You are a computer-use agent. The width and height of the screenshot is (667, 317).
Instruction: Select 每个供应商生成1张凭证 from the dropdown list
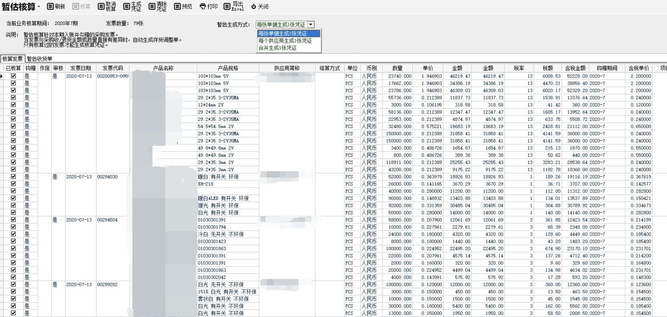[x=285, y=41]
